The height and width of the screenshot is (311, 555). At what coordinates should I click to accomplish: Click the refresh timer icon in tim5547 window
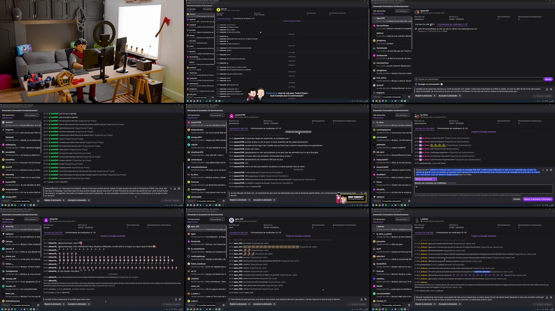(38, 201)
